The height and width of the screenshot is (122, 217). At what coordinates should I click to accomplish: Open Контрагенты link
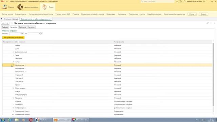122,14
